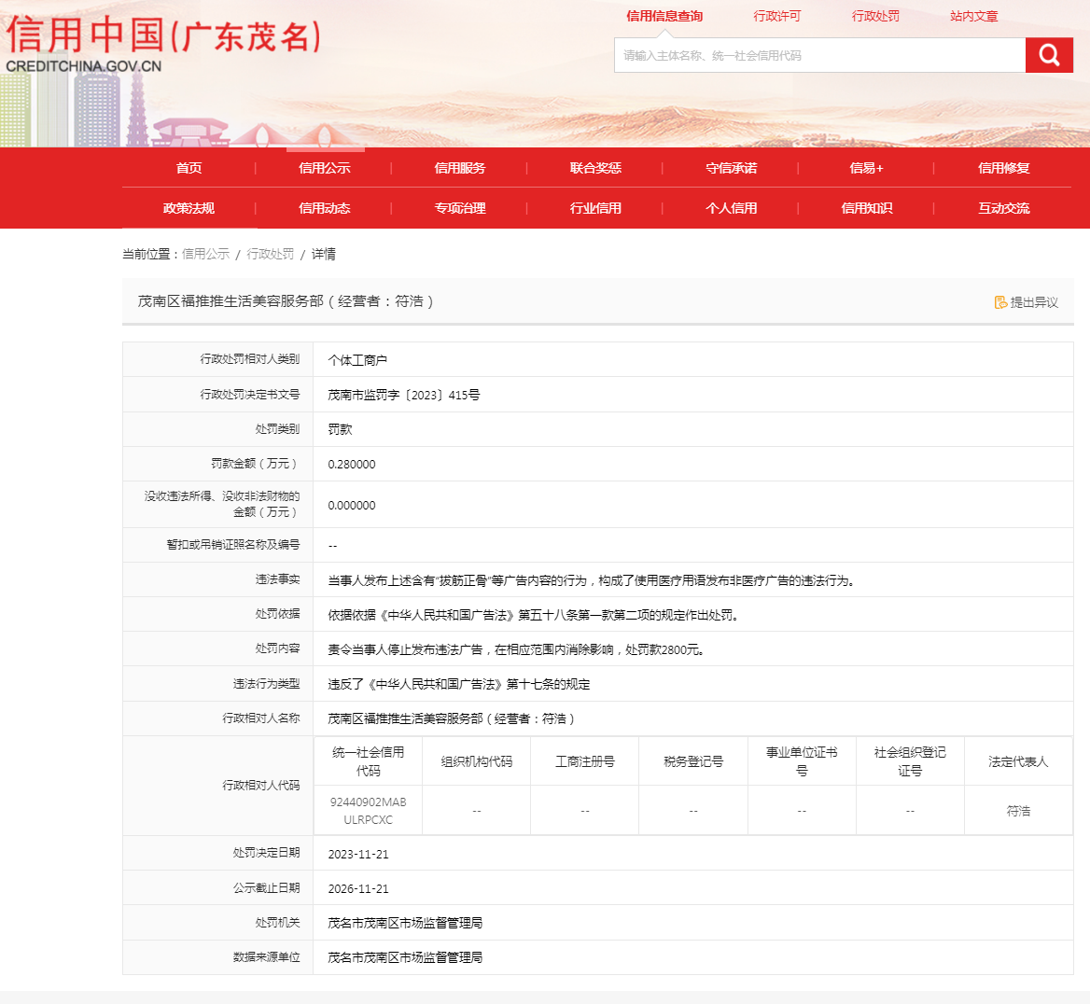The height and width of the screenshot is (1004, 1090).
Task: Click the red search magnifier button
Action: coord(1049,55)
